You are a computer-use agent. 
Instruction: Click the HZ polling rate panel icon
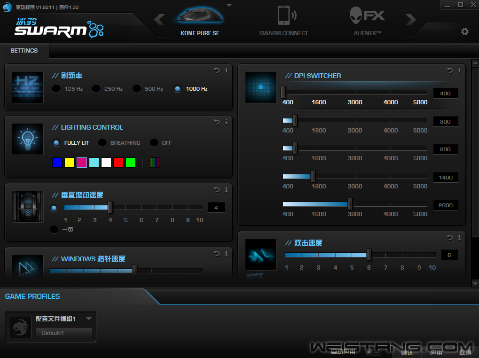pyautogui.click(x=28, y=87)
